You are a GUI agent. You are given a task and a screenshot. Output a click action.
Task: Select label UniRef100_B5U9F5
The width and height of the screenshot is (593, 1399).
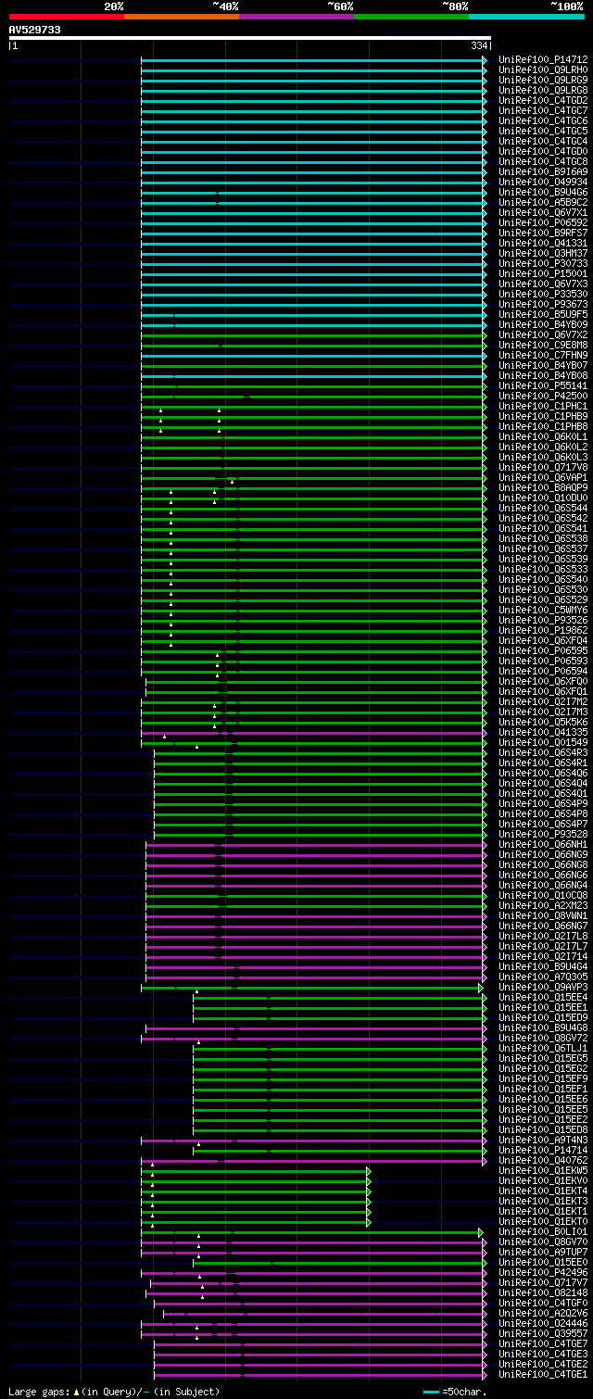543,314
